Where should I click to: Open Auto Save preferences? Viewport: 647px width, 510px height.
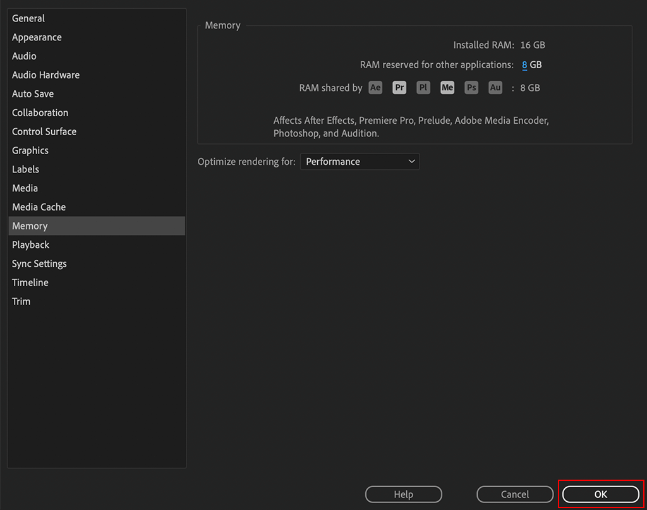click(97, 94)
